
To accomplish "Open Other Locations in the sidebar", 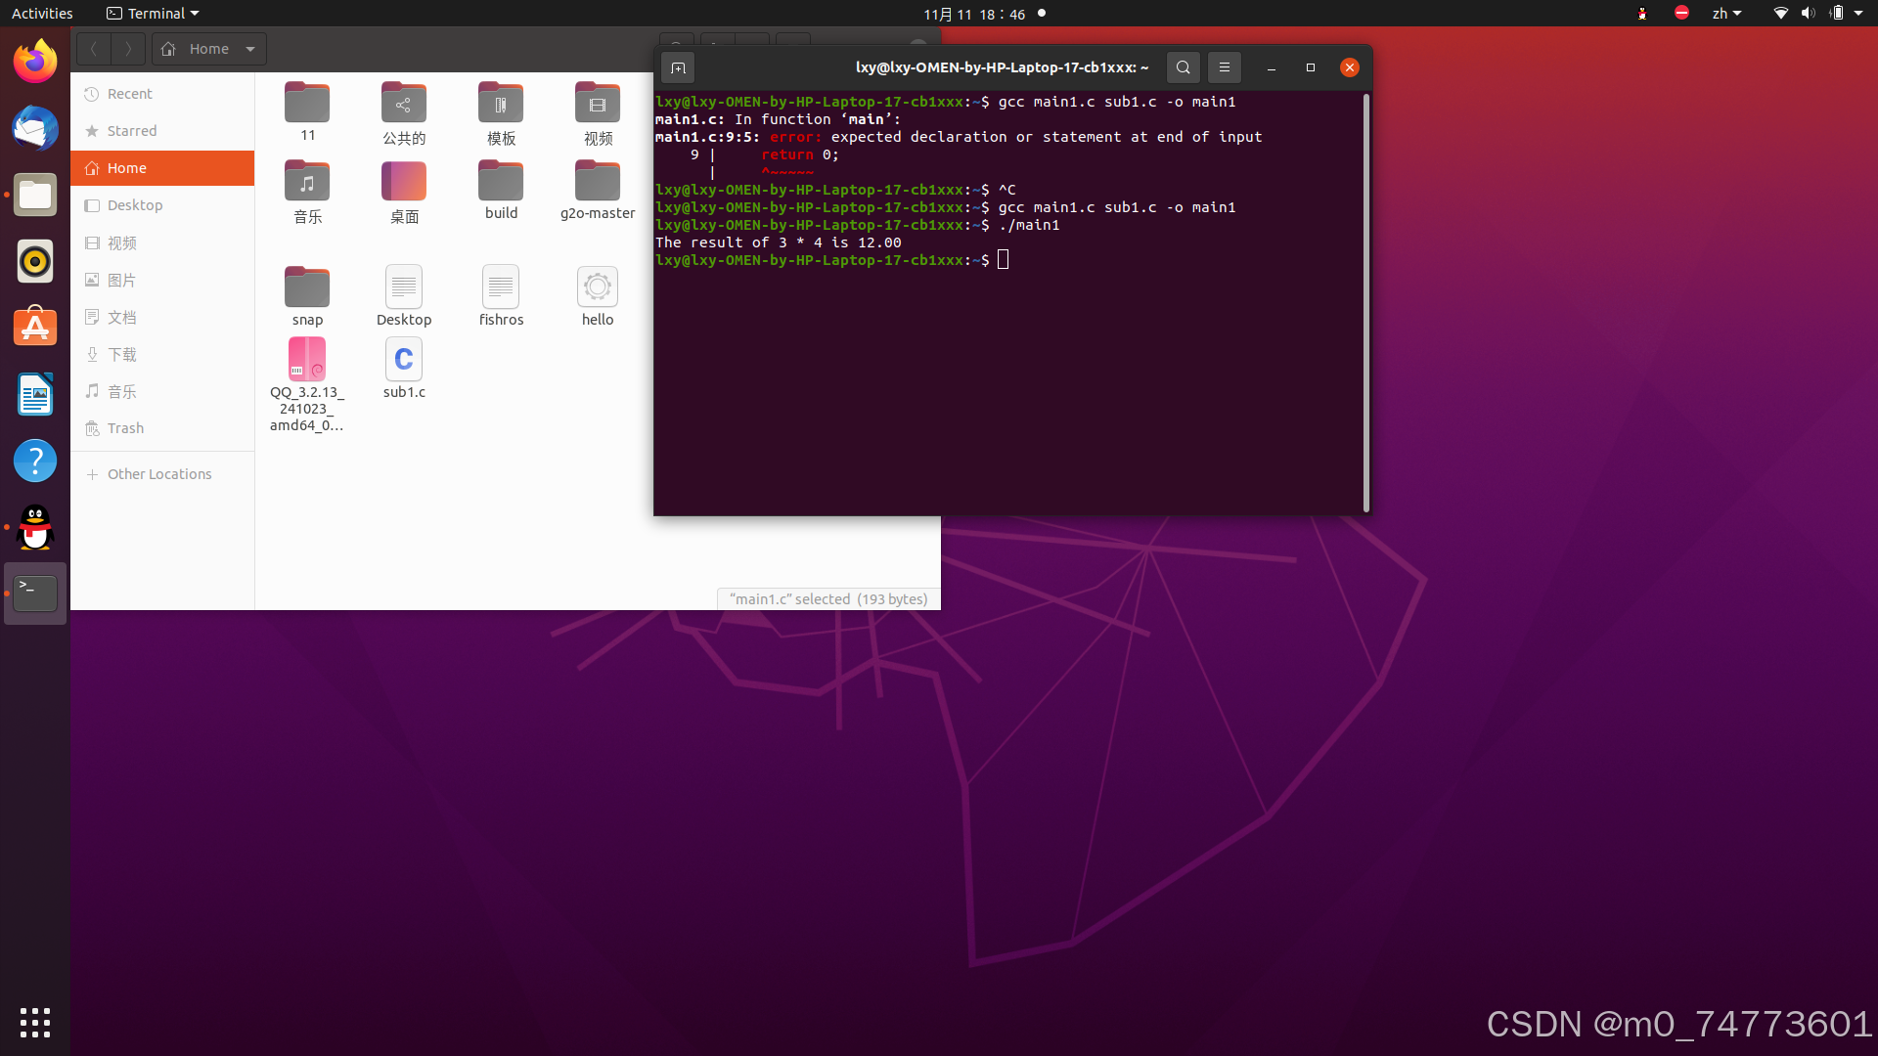I will (159, 473).
